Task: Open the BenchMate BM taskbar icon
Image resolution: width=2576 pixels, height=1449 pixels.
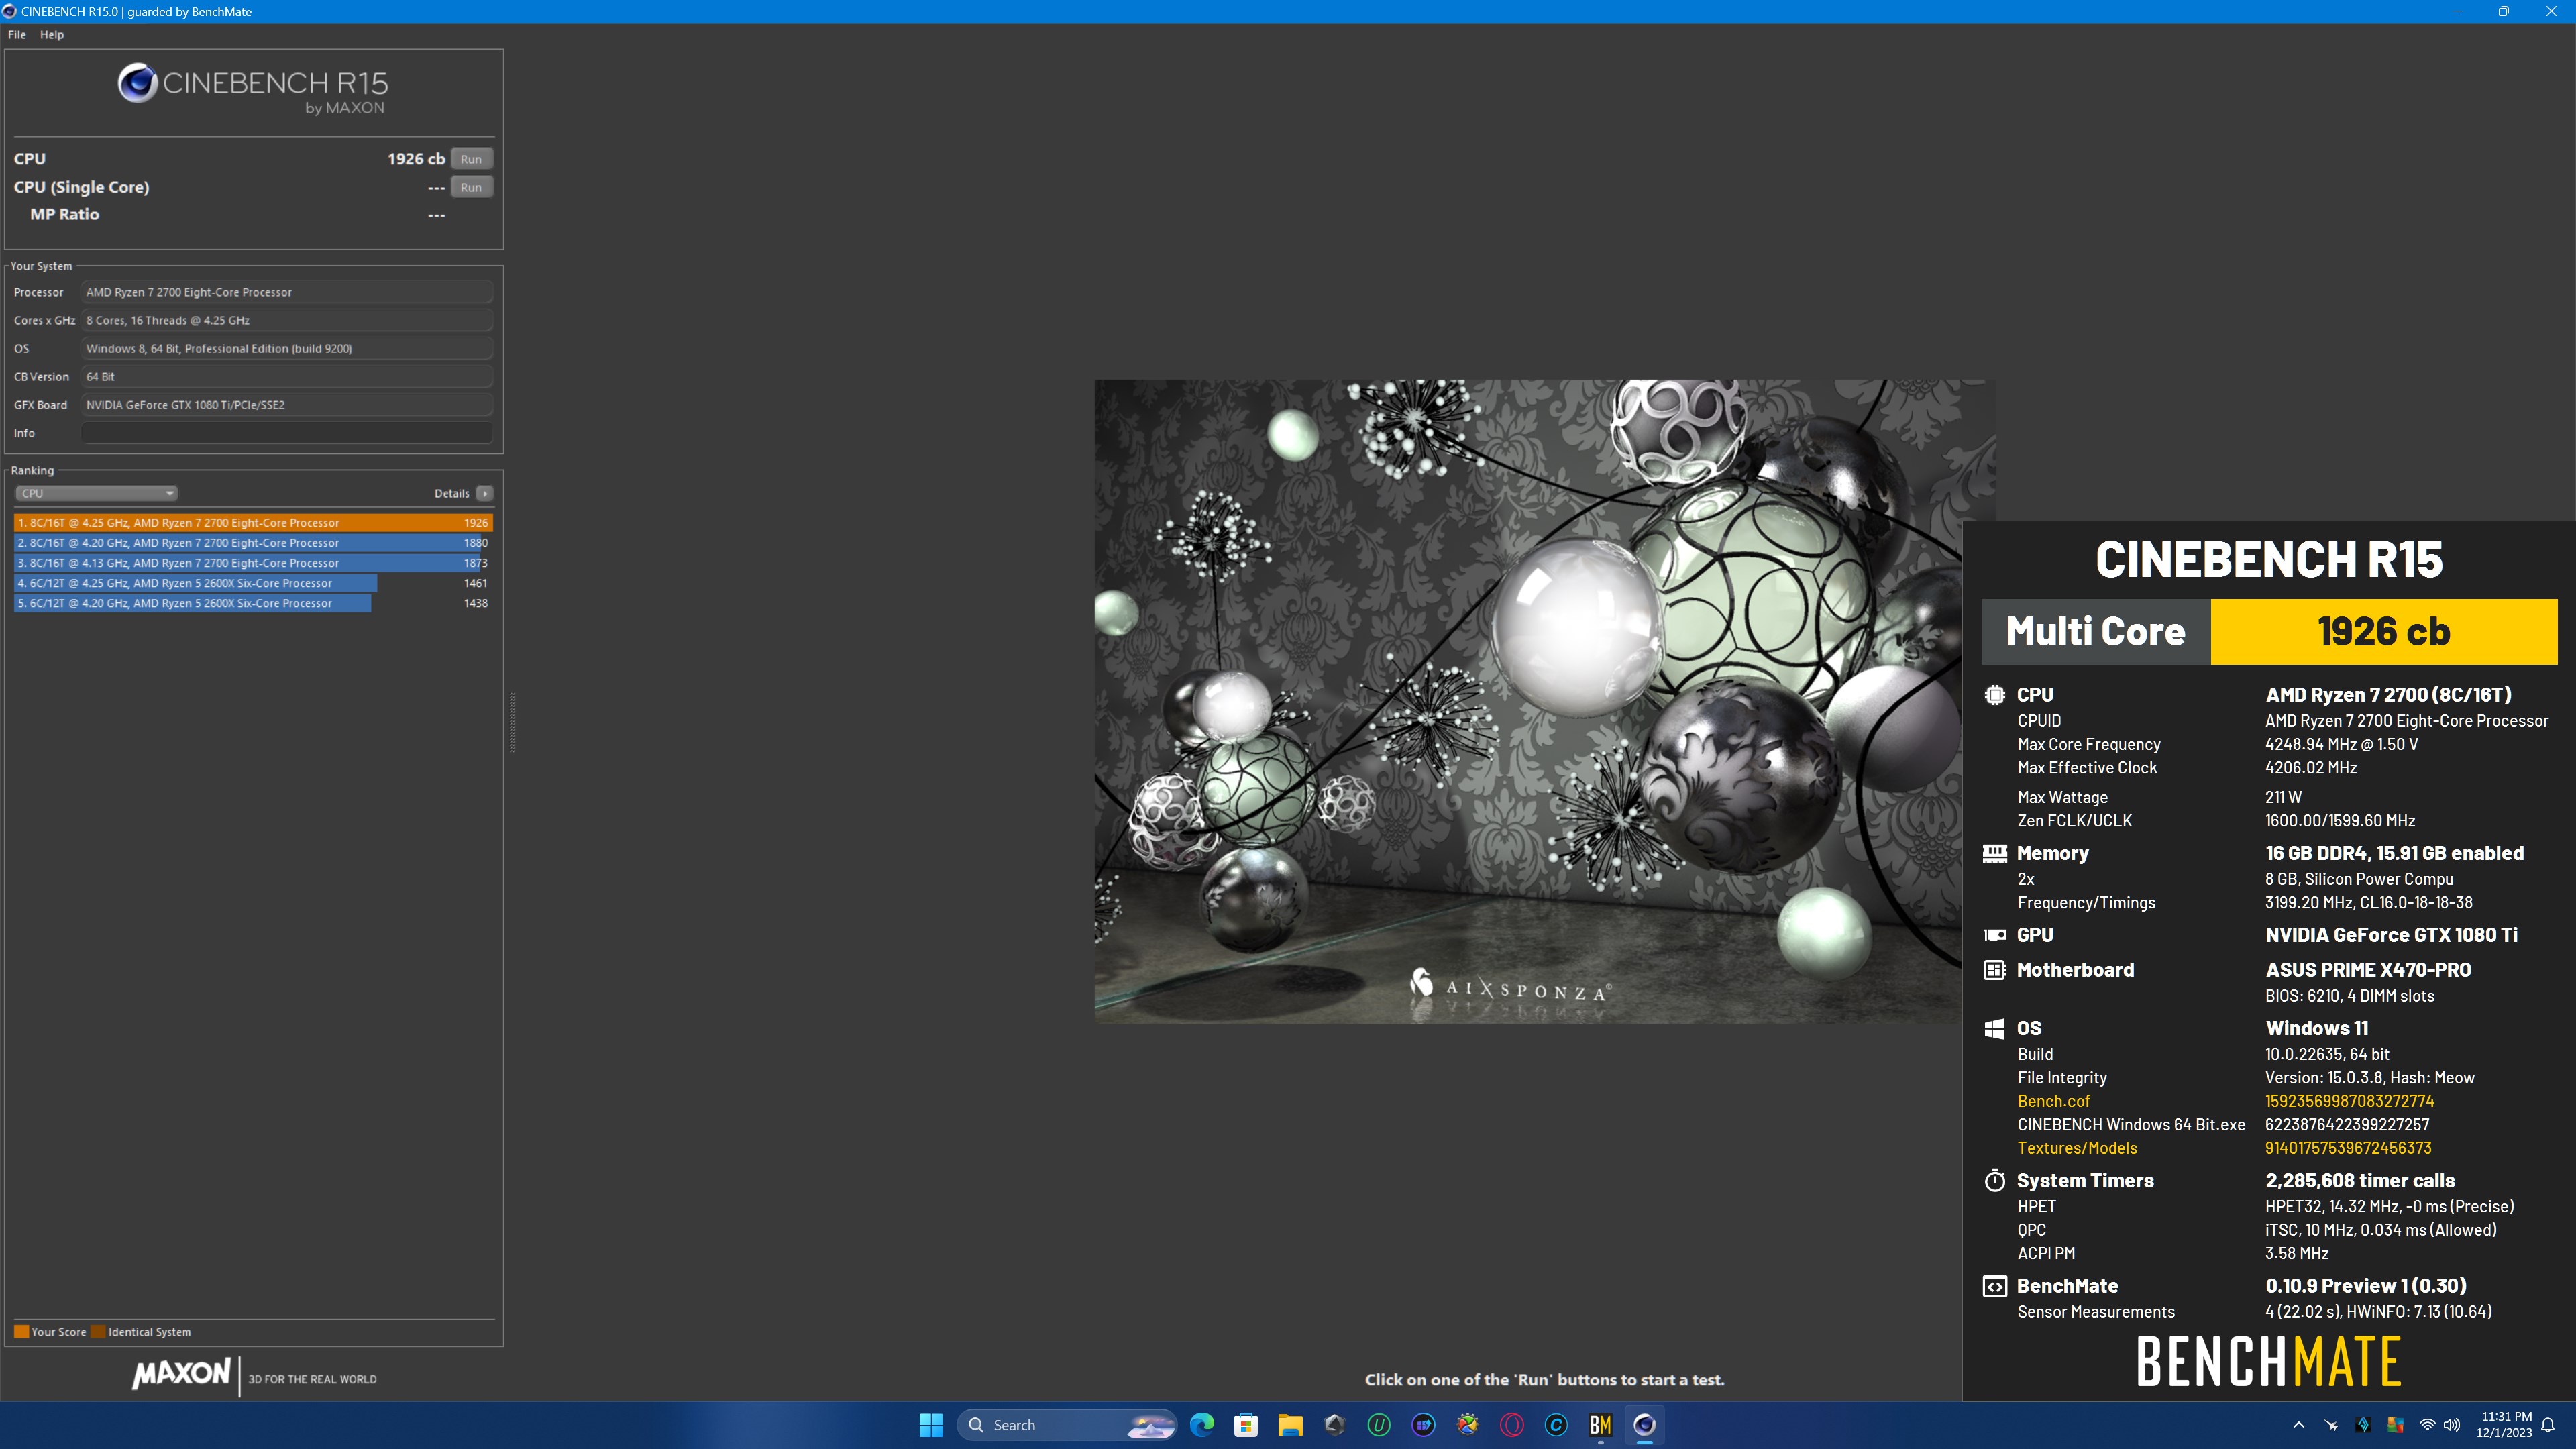Action: coord(1600,1425)
